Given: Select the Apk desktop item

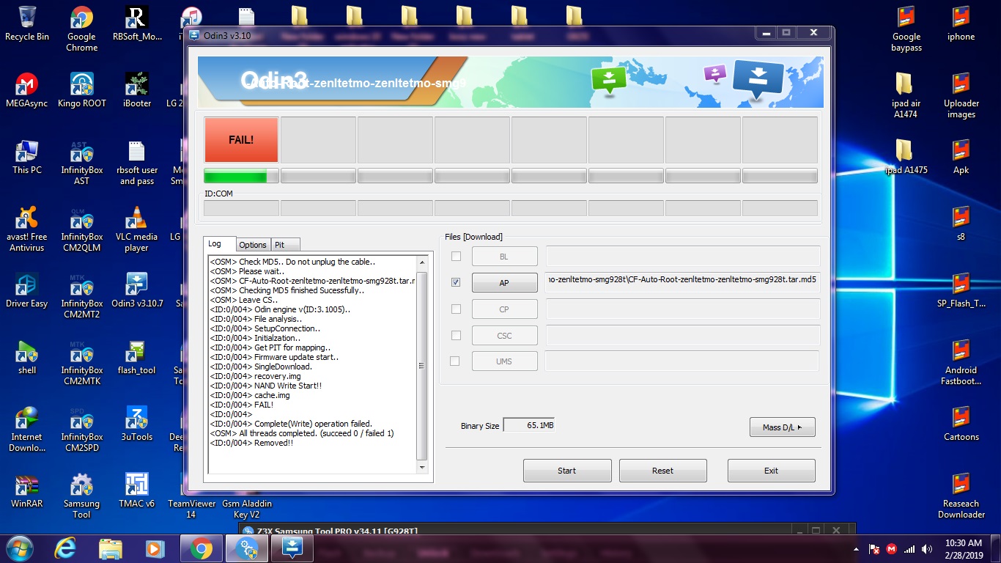Looking at the screenshot, I should 961,157.
